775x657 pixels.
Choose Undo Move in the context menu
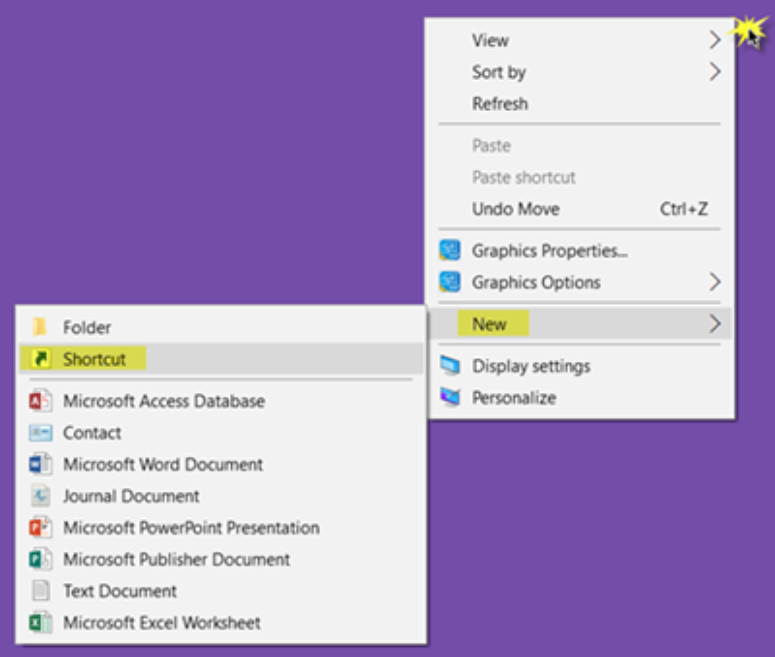coord(515,209)
